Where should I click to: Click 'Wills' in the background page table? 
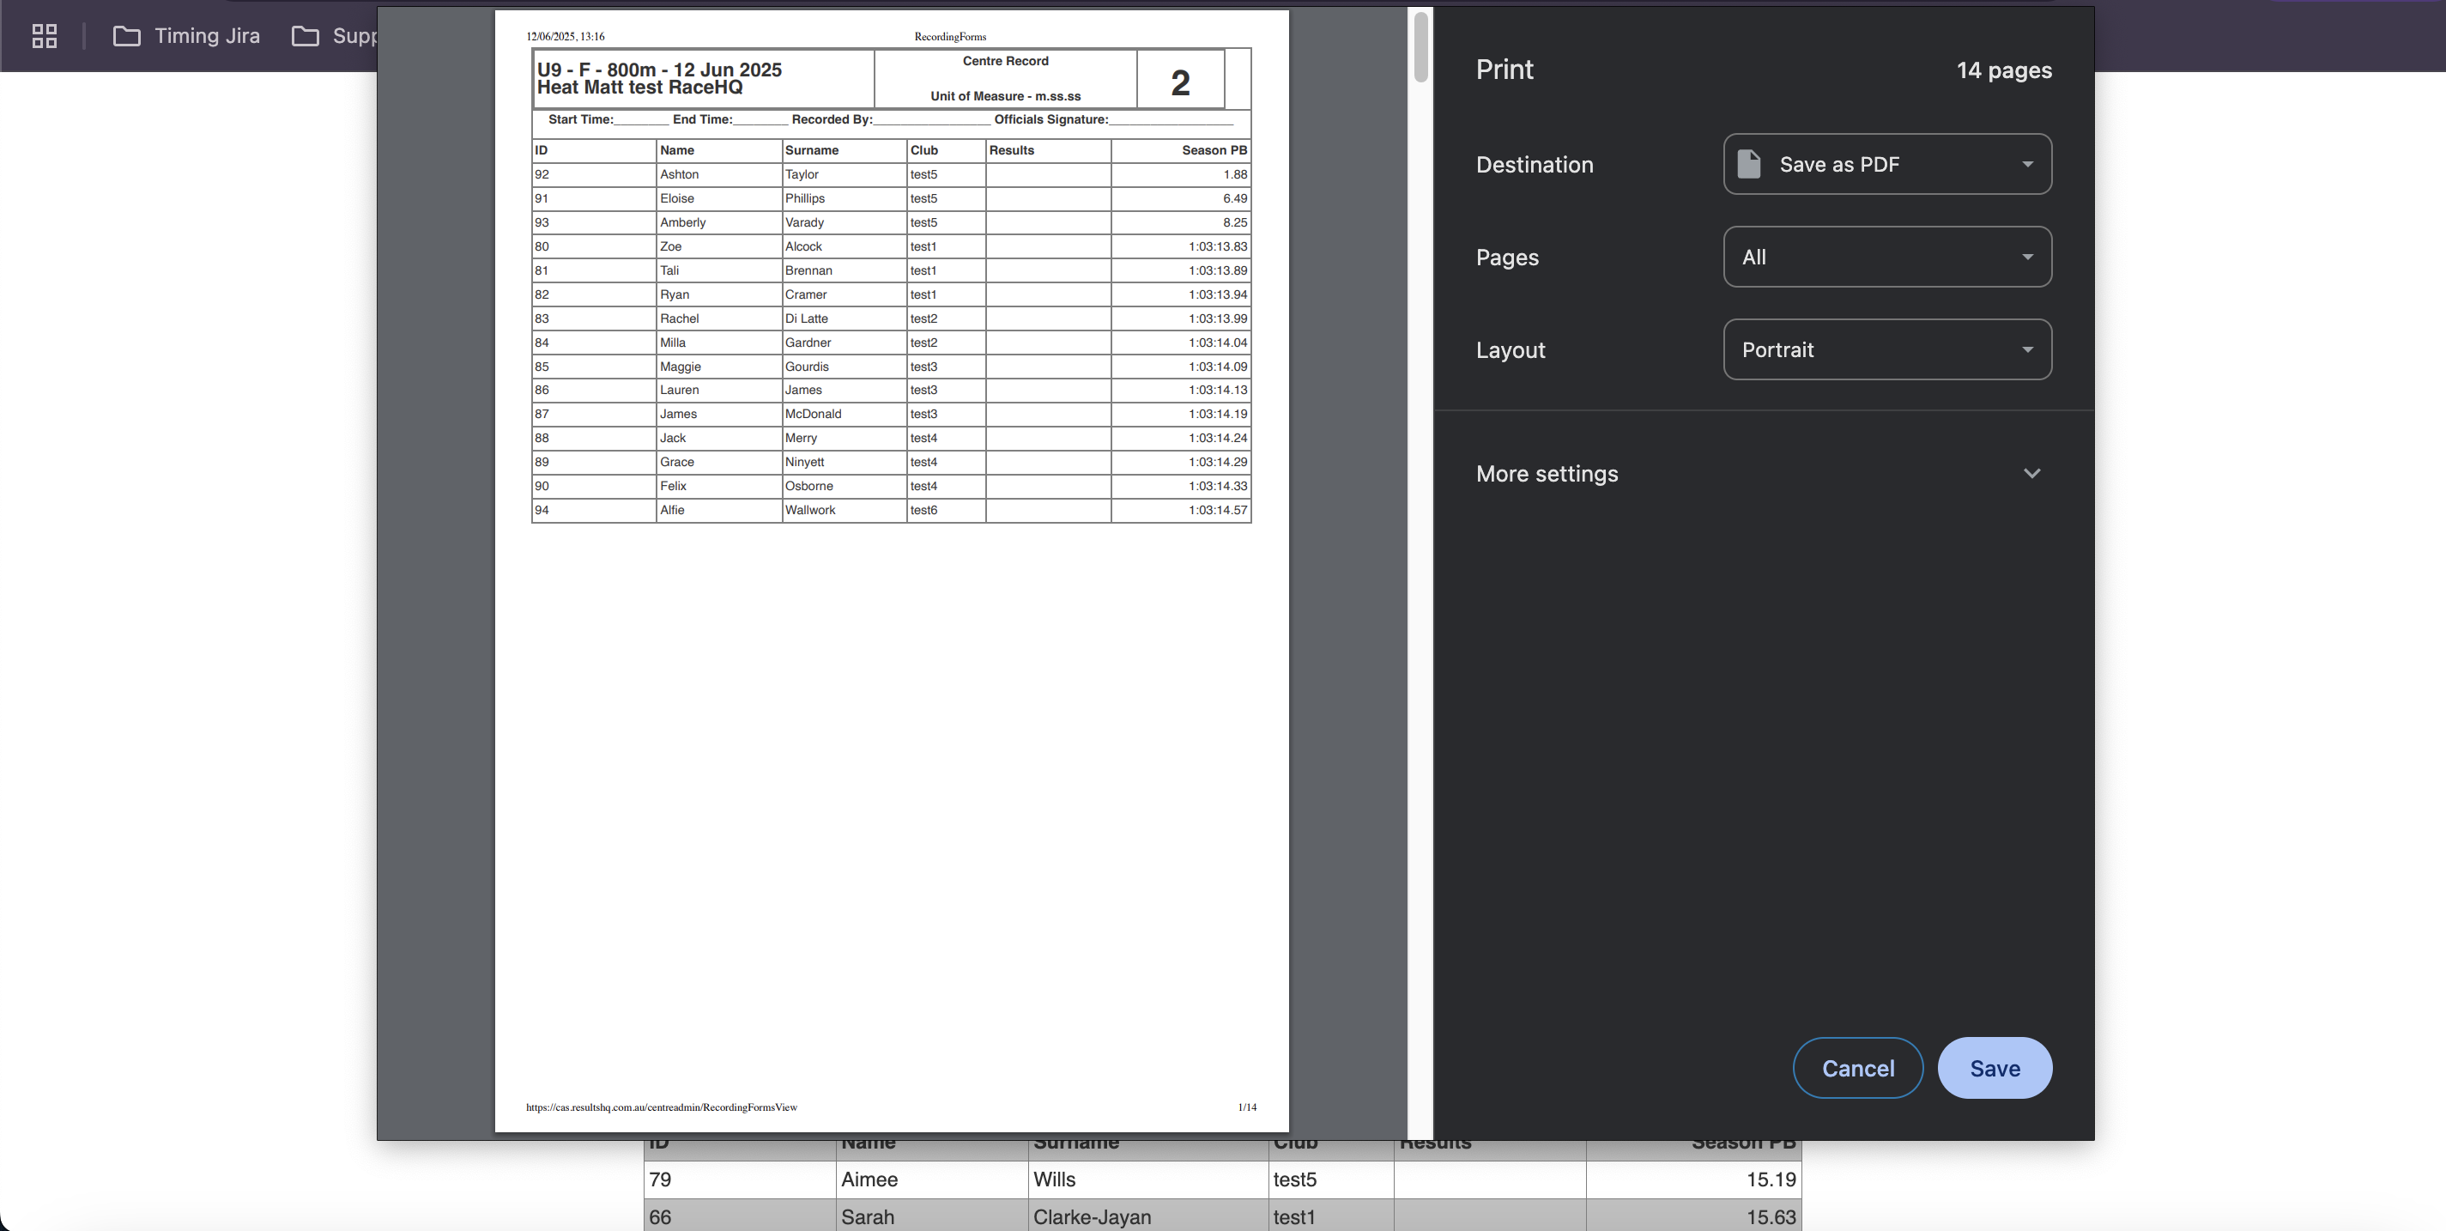(x=1054, y=1179)
